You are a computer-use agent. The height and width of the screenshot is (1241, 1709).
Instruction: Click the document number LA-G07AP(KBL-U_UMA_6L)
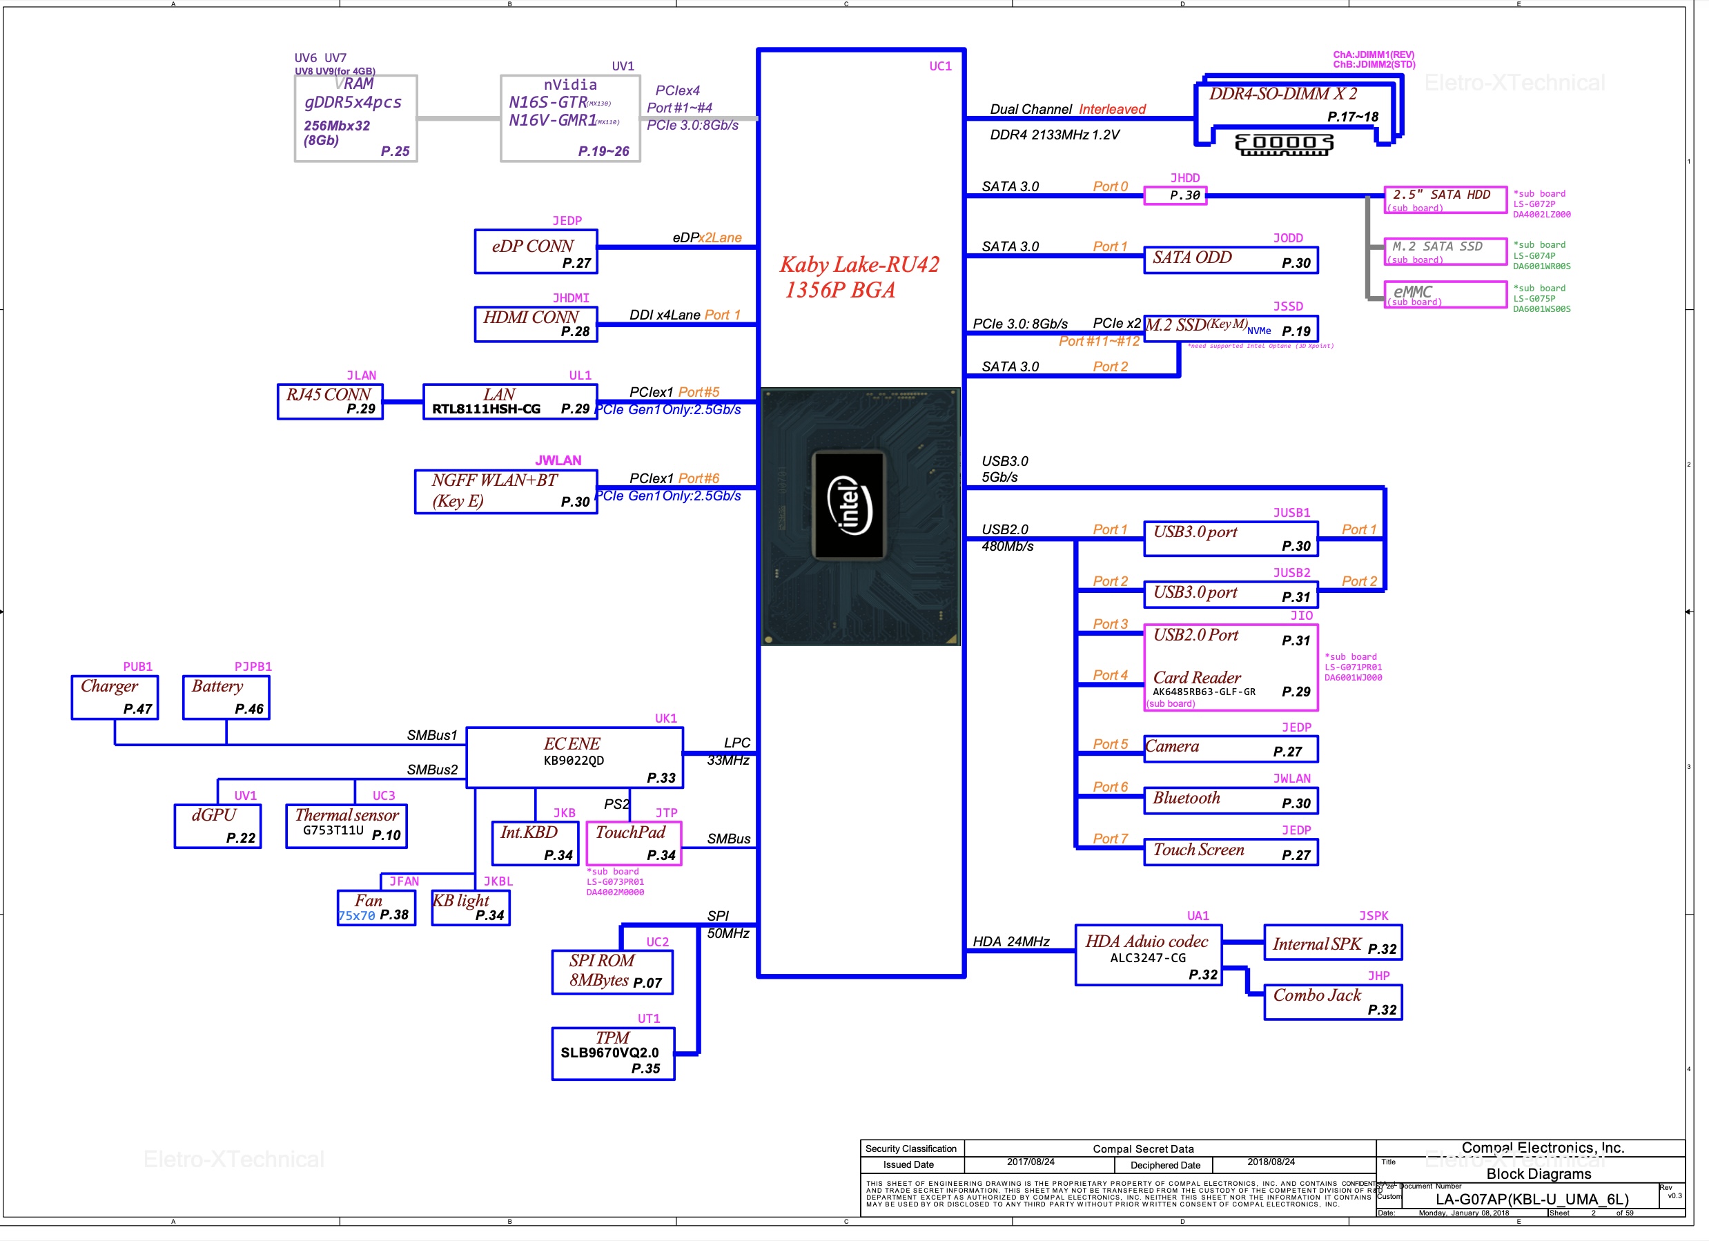[x=1532, y=1199]
